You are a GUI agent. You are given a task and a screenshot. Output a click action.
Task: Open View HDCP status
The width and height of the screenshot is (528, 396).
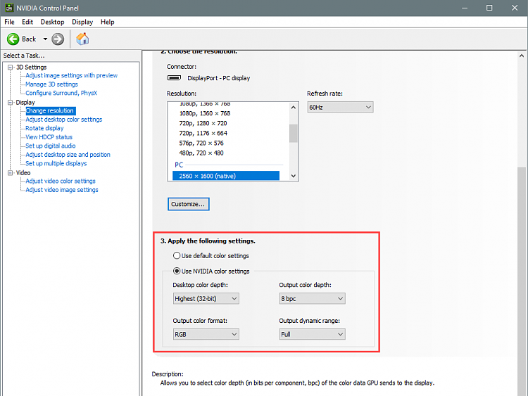[x=49, y=137]
